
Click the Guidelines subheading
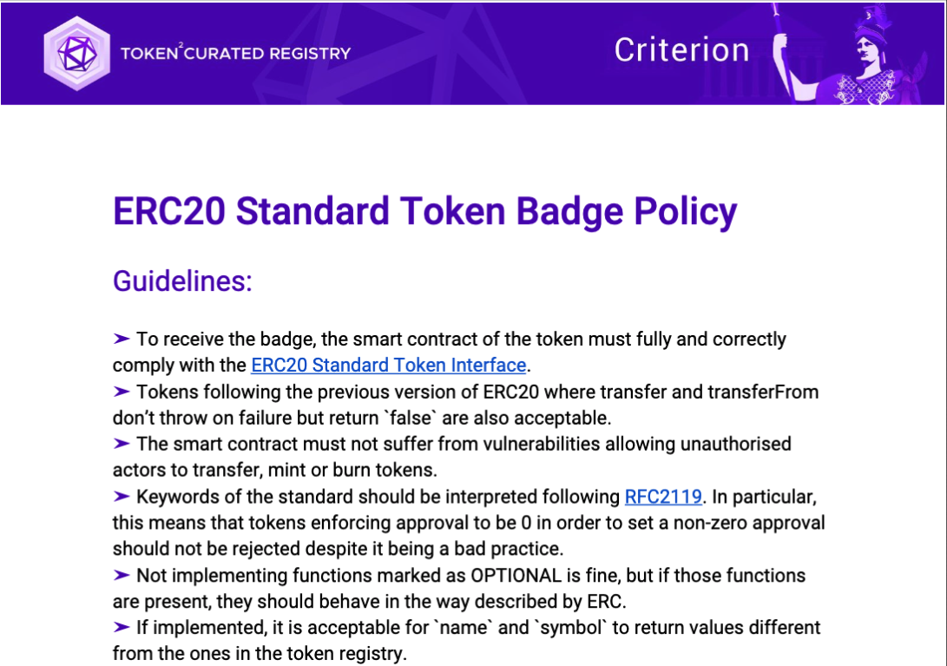[x=182, y=281]
